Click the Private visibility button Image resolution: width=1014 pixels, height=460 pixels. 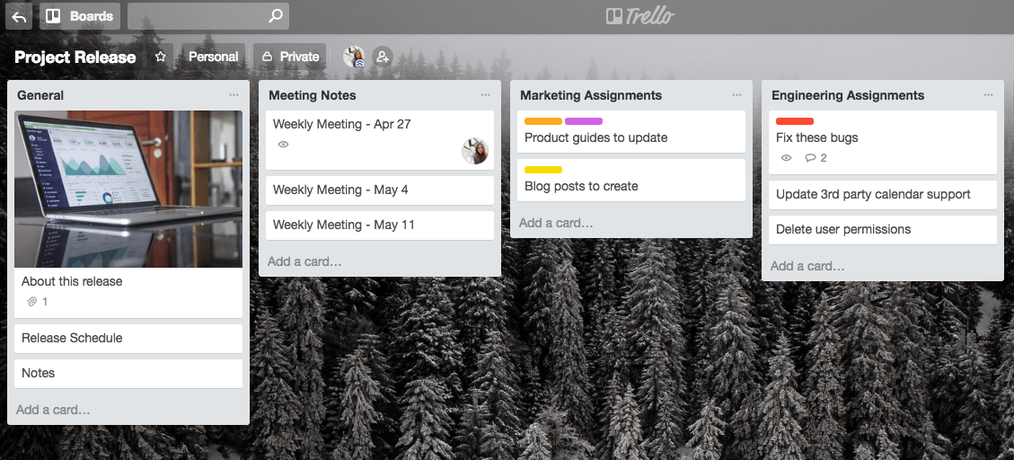pos(290,57)
